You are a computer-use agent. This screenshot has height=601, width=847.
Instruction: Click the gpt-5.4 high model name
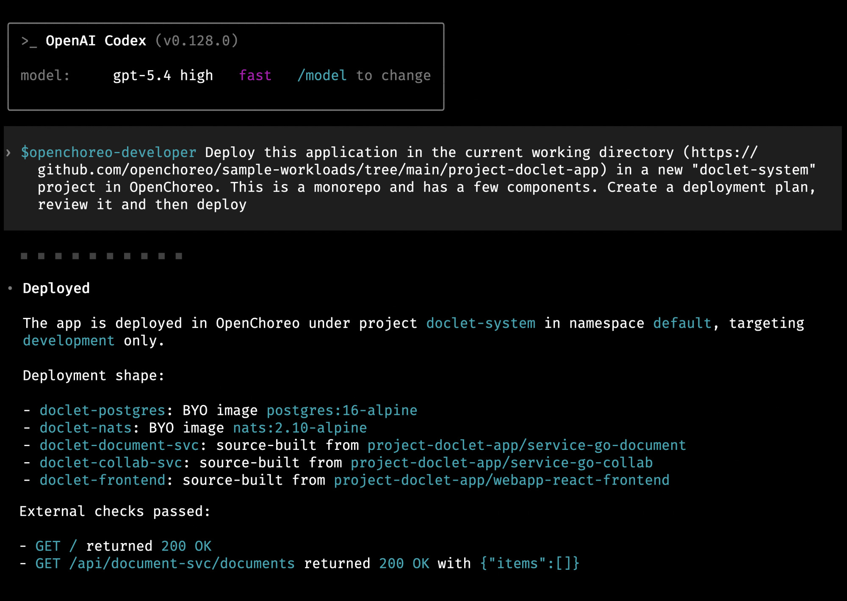tap(163, 75)
